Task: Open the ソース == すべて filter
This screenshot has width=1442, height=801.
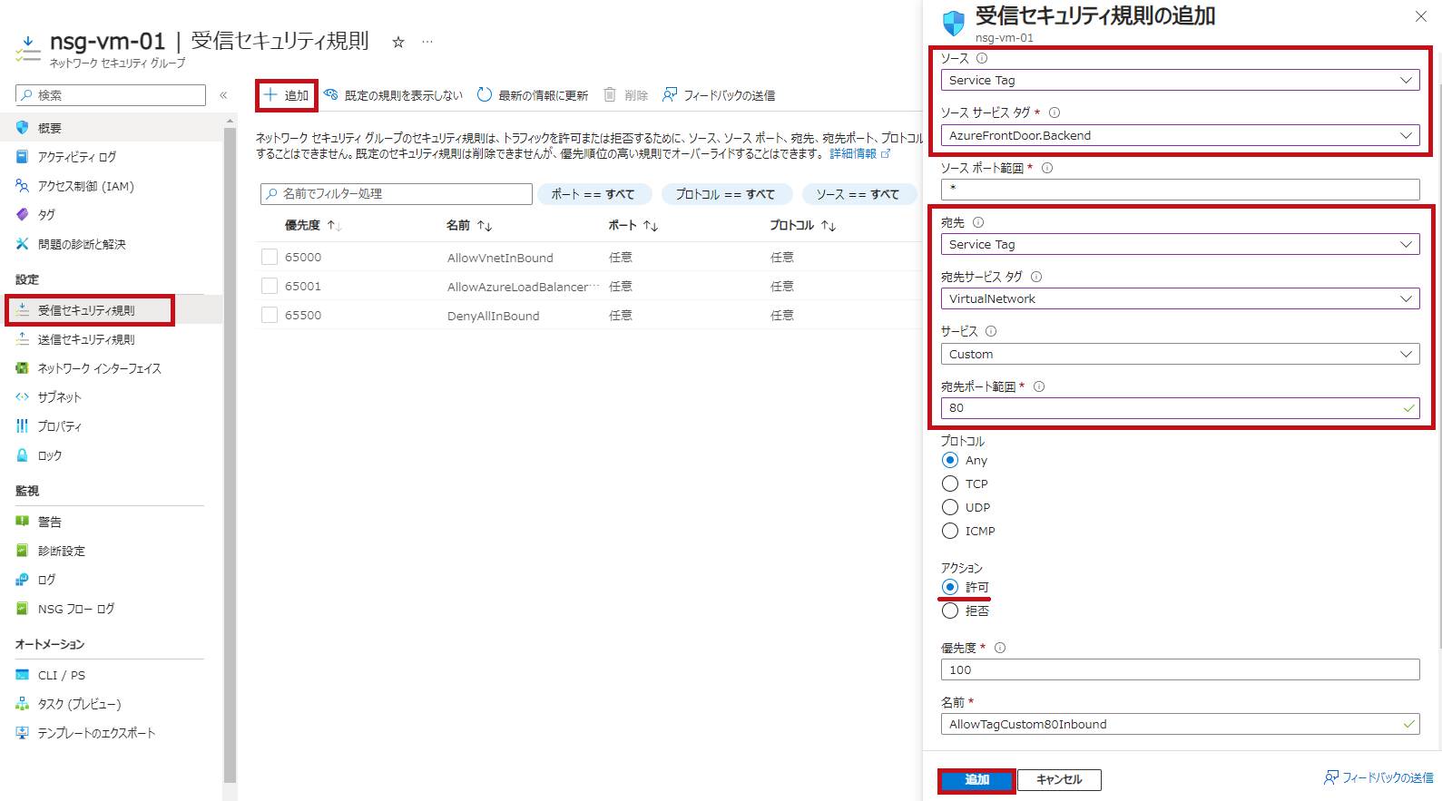Action: click(858, 194)
